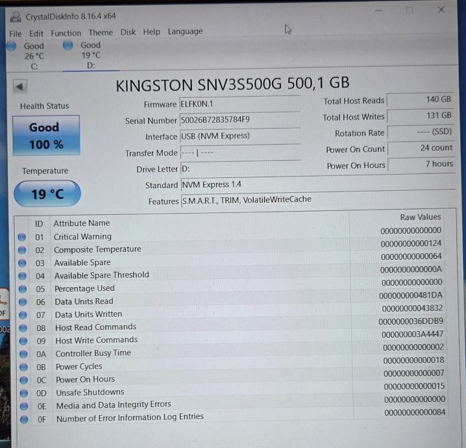Click the Total Host Reads value 140 GB

click(420, 100)
